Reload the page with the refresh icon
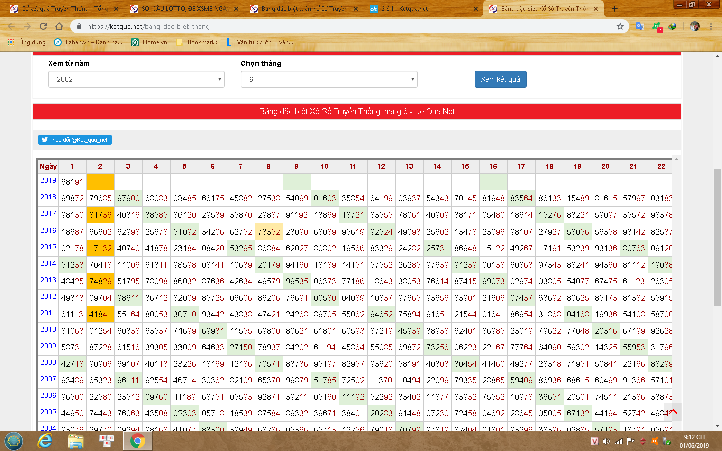This screenshot has width=722, height=451. tap(43, 26)
